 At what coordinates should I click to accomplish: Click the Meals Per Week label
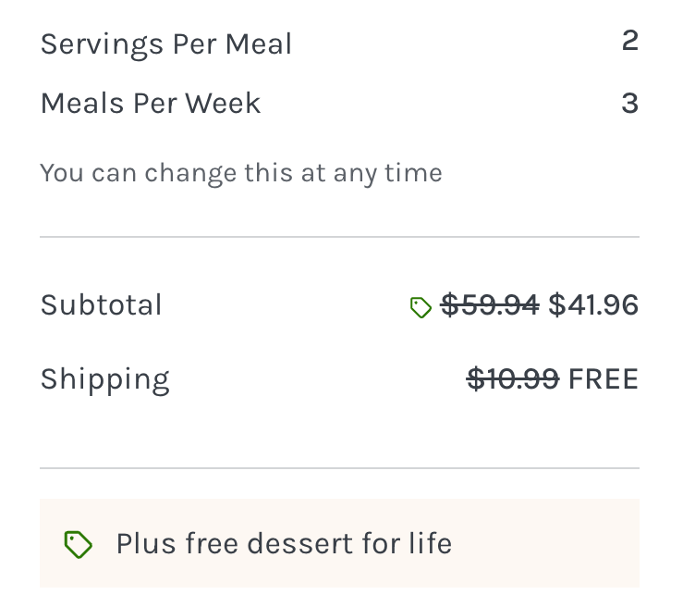151,104
